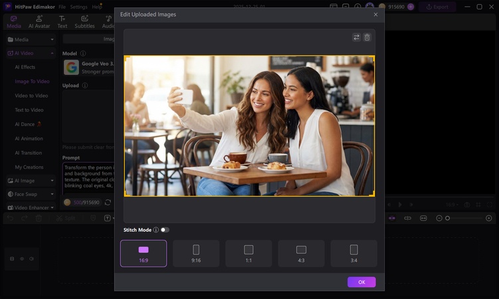Close the Edit Uploaded Images dialog
The height and width of the screenshot is (299, 499).
pos(375,14)
